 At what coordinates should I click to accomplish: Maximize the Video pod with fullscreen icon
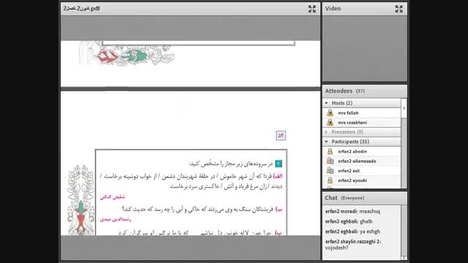(399, 9)
